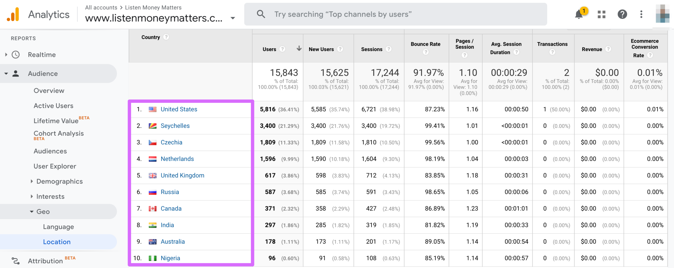
Task: Click the search magnifier icon
Action: tap(261, 14)
